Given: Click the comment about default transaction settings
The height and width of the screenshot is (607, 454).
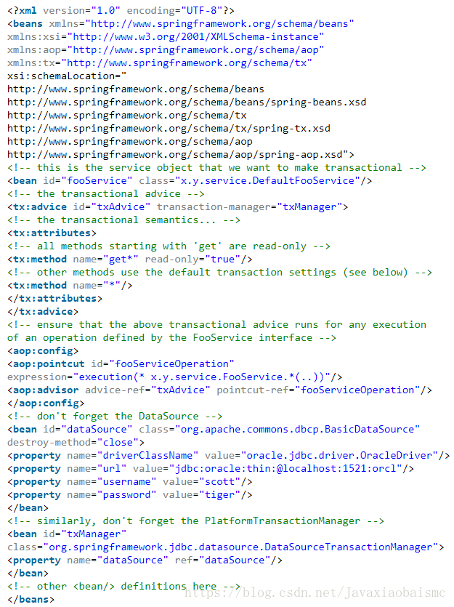Looking at the screenshot, I should 219,272.
